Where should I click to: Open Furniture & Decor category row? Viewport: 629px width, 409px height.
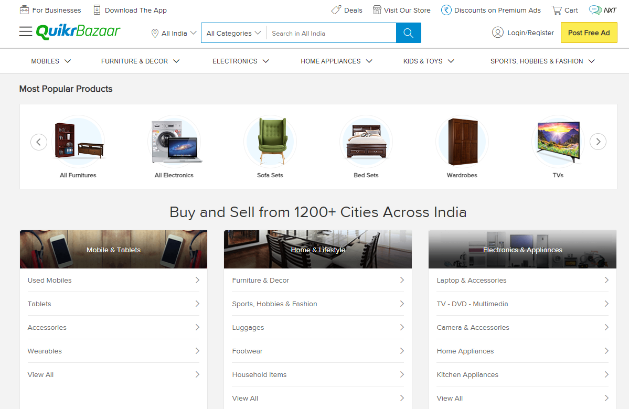point(318,281)
